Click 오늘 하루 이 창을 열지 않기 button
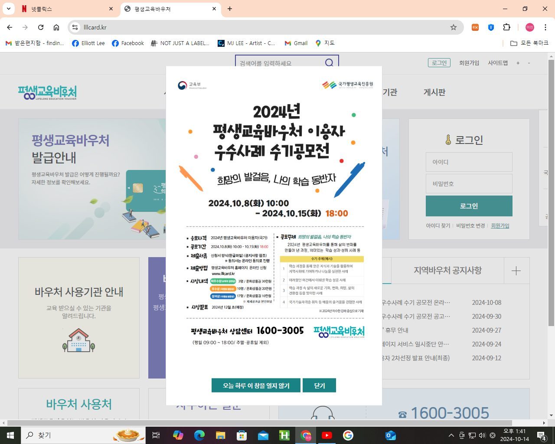This screenshot has height=444, width=555. click(256, 385)
